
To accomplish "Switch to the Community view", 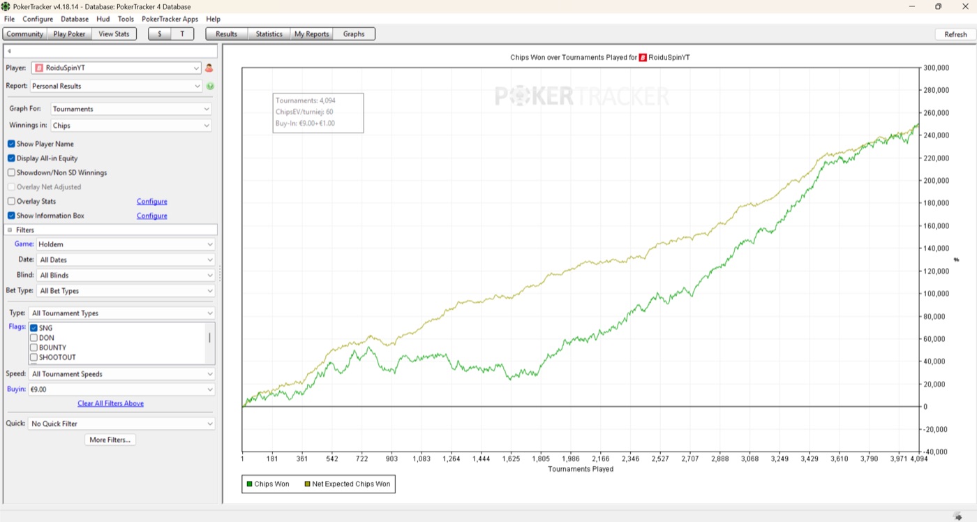I will click(25, 33).
